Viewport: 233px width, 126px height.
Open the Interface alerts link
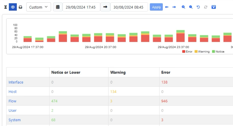(16, 82)
